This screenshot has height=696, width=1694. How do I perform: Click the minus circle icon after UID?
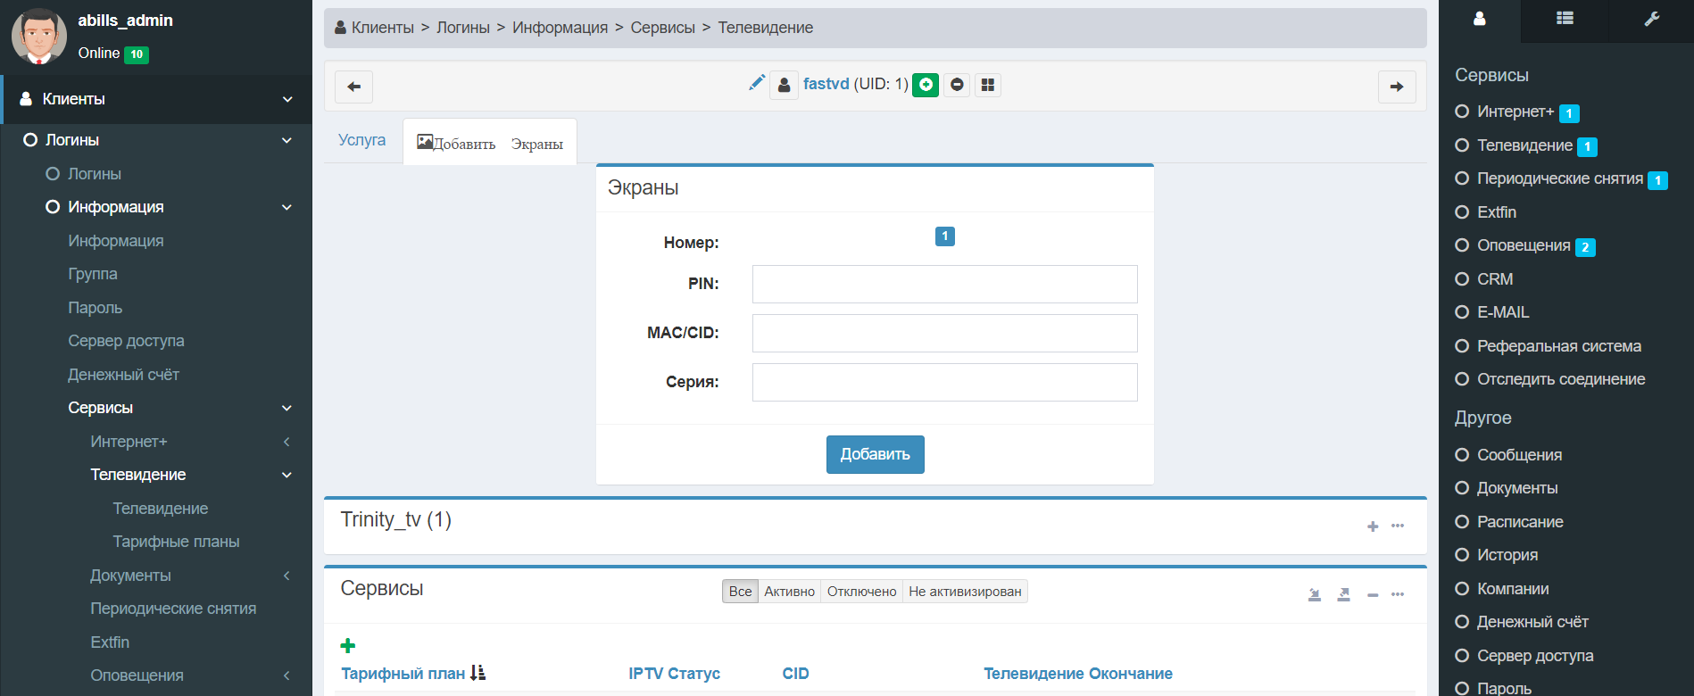coord(957,85)
